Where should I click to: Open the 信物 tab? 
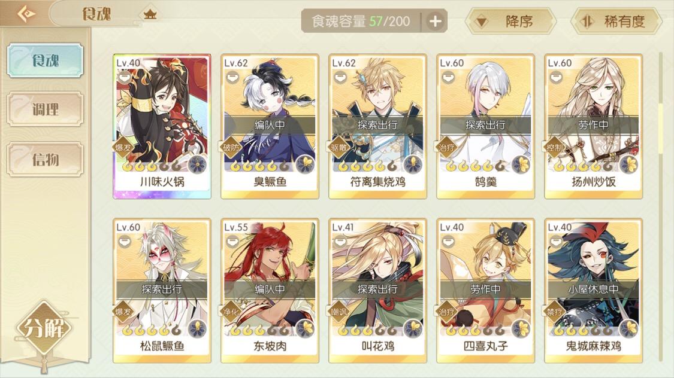pos(46,160)
